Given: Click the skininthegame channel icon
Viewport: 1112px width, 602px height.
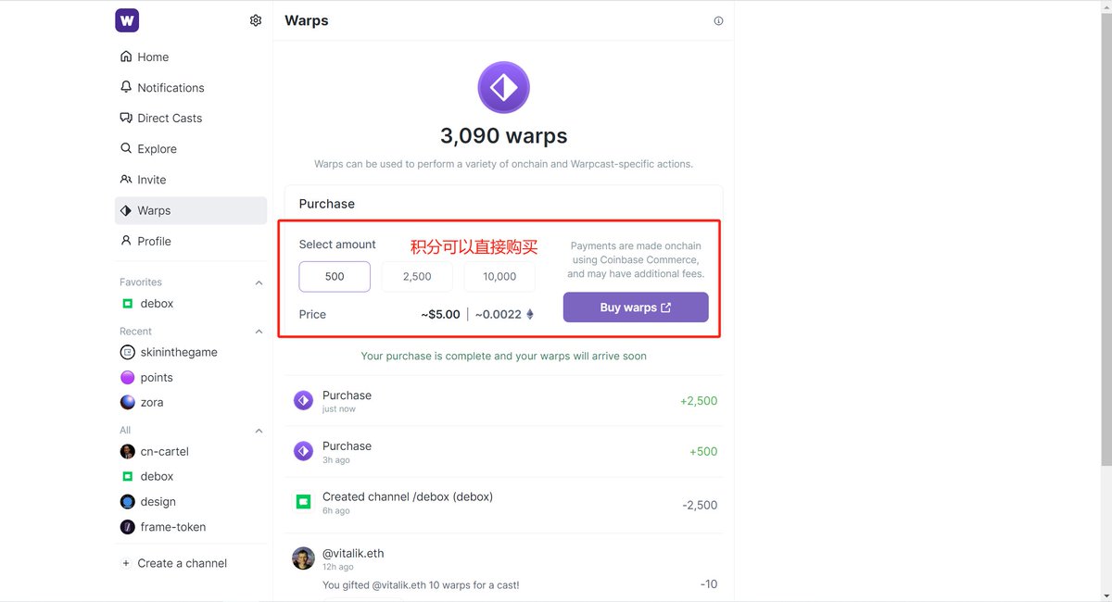Looking at the screenshot, I should 128,352.
